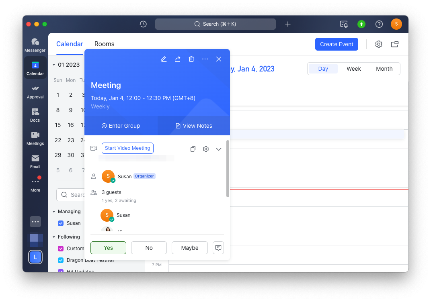Screen dimensions: 431x302
Task: Switch to the Rooms tab
Action: point(104,44)
